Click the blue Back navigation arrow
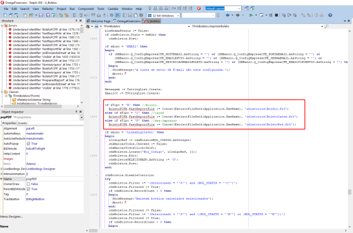Screen dimensions: 353x233 pyautogui.click(x=228, y=16)
